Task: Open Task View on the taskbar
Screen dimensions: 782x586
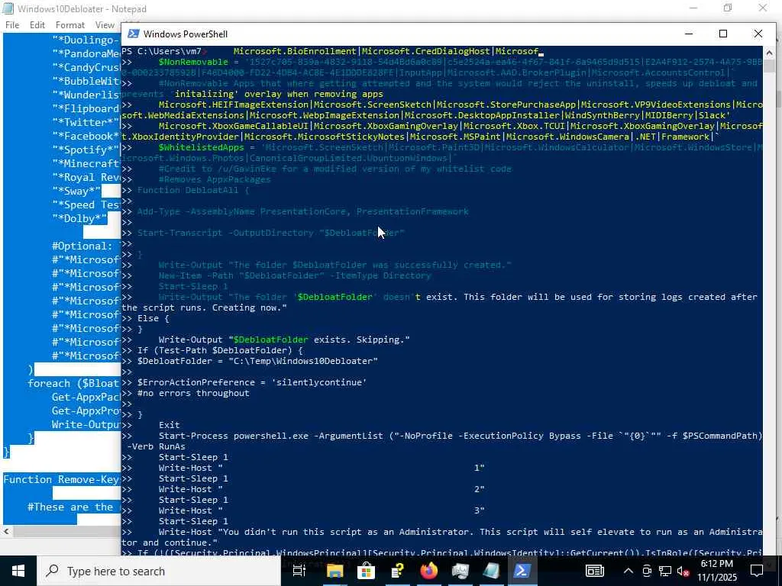Action: click(x=299, y=571)
